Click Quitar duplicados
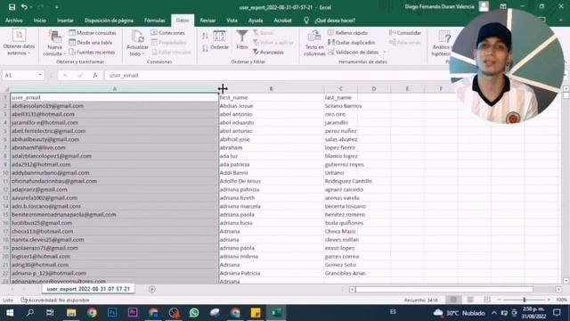The image size is (570, 321). (x=352, y=42)
